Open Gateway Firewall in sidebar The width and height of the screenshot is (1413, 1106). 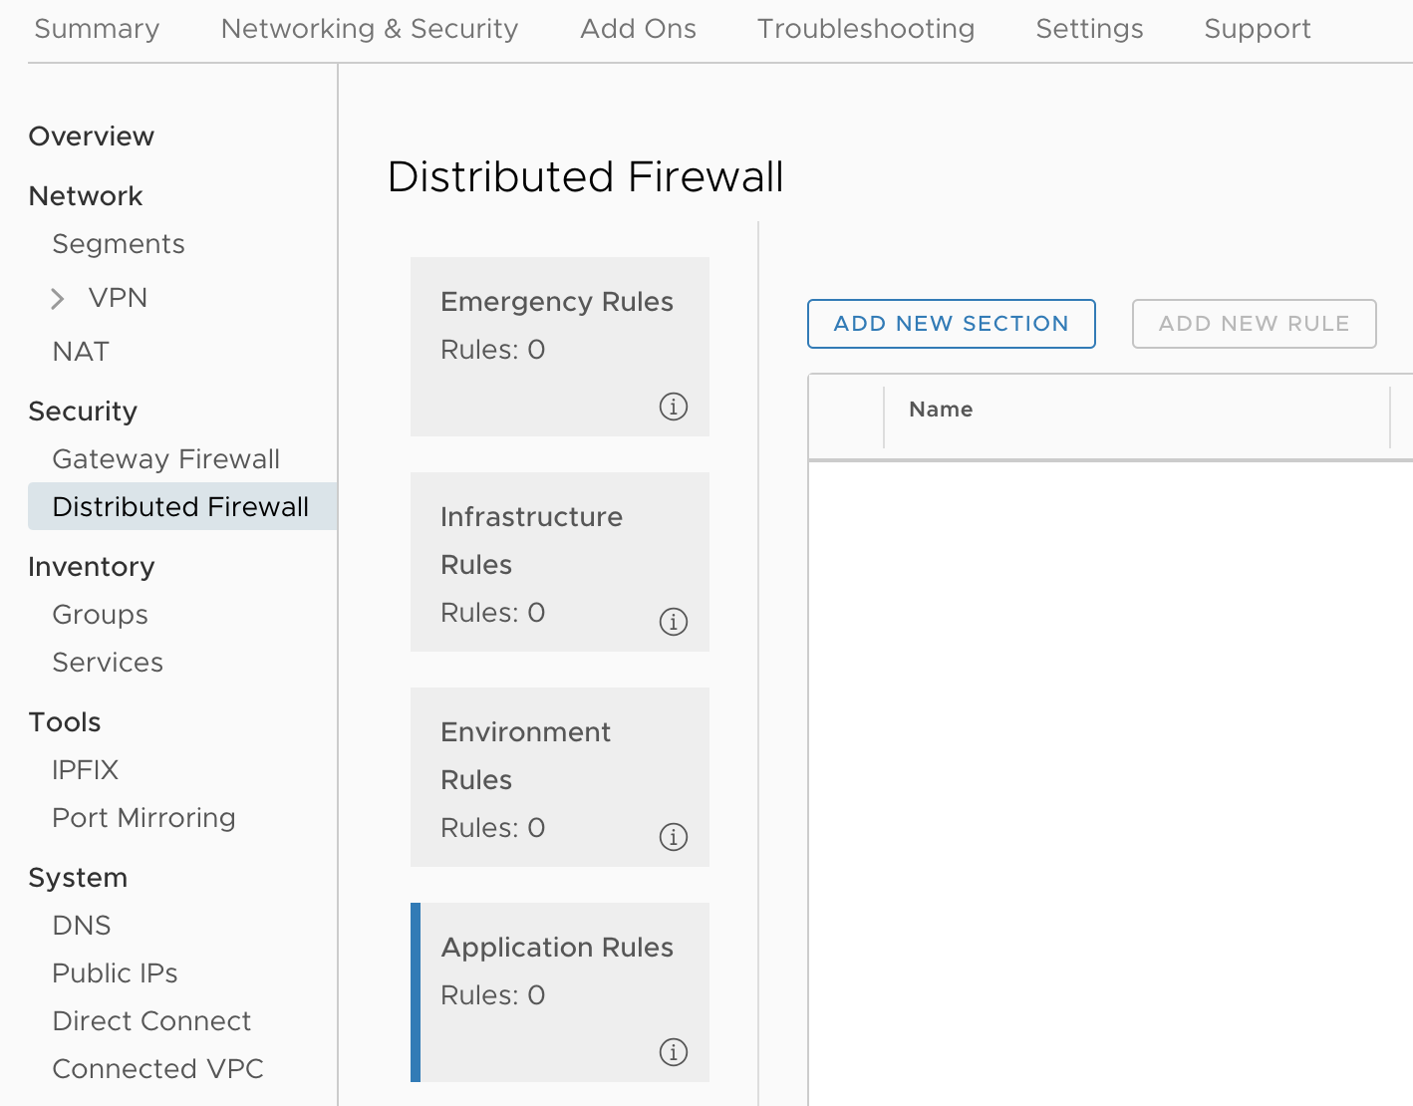tap(165, 459)
